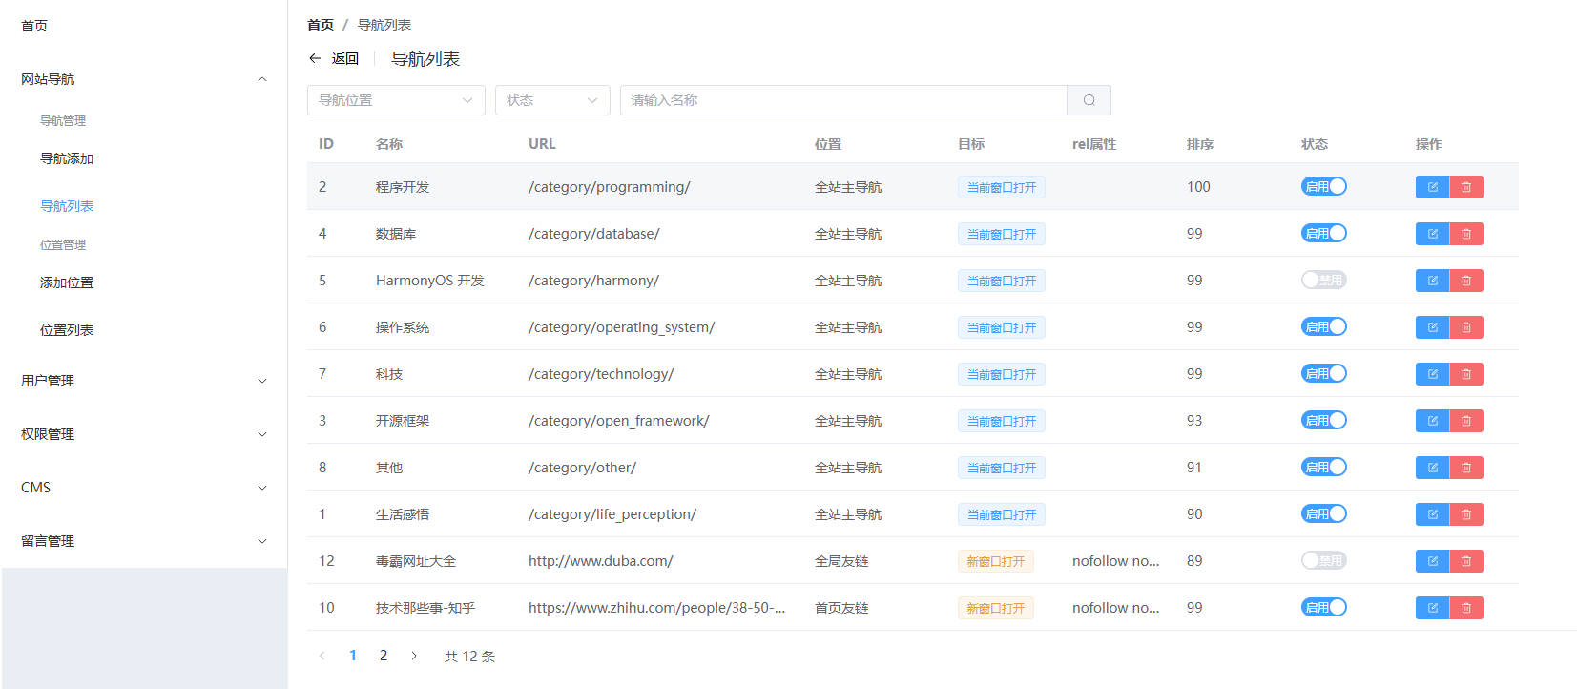Toggle the 科技 status switch
Image resolution: width=1577 pixels, height=689 pixels.
point(1324,373)
